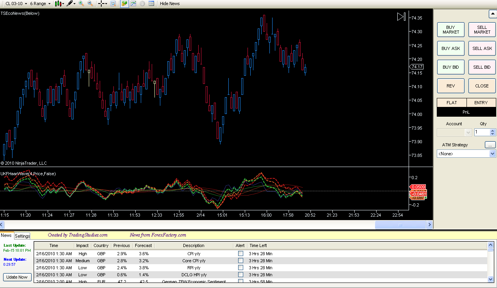
Task: Click Hide News in toolbar
Action: click(x=170, y=4)
